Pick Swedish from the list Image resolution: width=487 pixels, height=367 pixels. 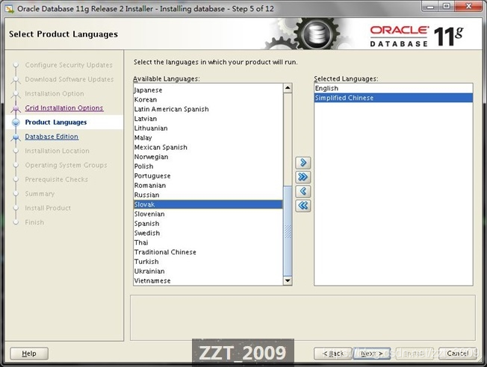[x=208, y=233]
